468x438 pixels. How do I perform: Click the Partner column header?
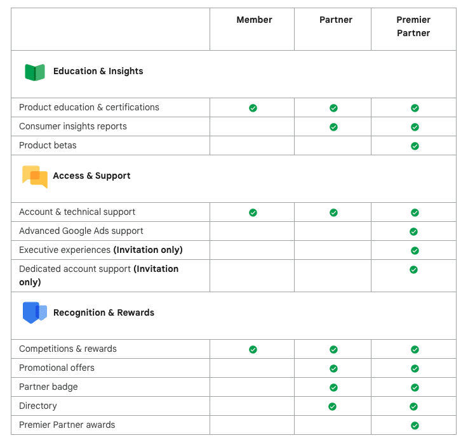[336, 20]
